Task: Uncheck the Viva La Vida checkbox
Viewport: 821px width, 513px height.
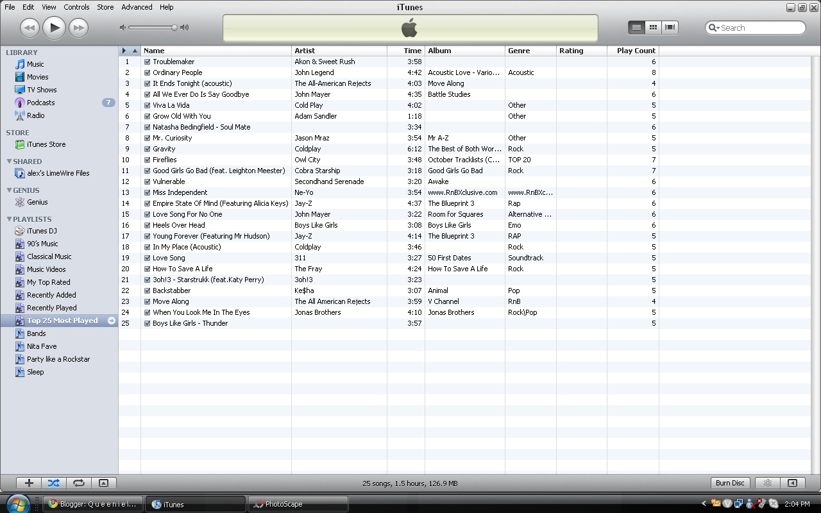Action: click(148, 106)
